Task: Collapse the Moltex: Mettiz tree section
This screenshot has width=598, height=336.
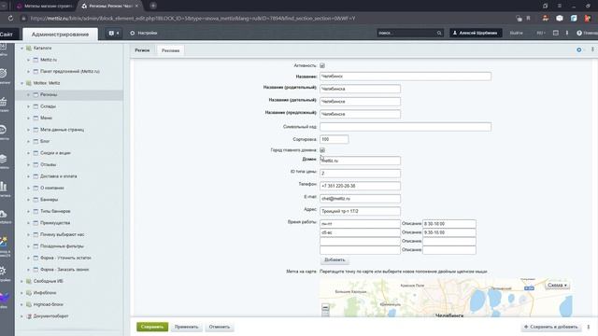Action: click(21, 83)
